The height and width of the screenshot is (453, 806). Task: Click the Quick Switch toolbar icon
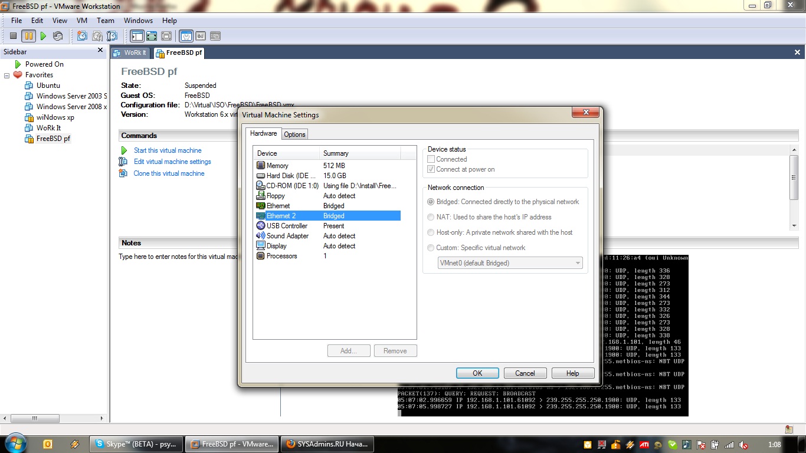pos(152,36)
